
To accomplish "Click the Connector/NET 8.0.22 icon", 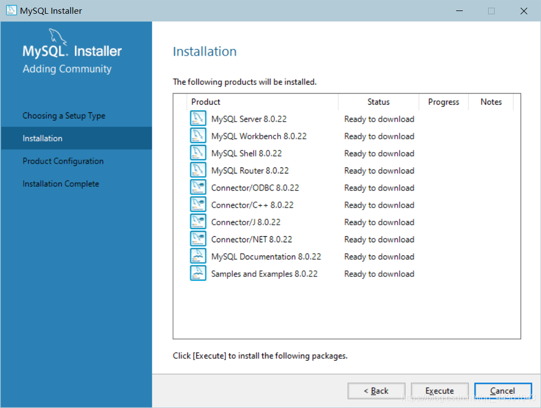I will (198, 239).
